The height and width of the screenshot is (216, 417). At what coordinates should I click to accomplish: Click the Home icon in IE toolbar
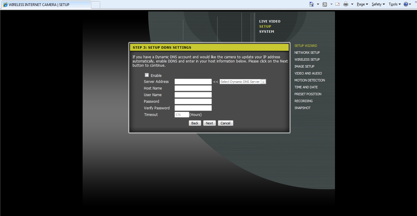click(x=312, y=4)
